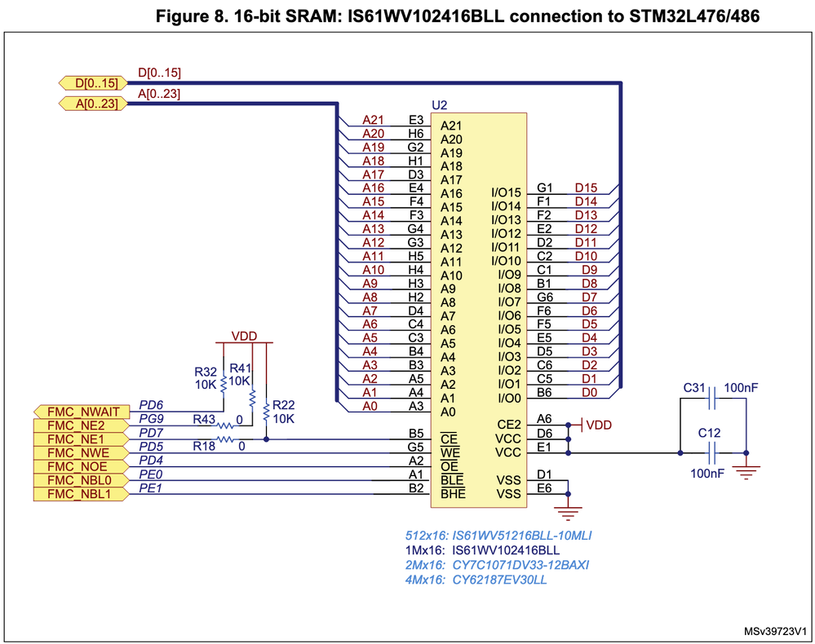This screenshot has height=644, width=815.
Task: Click the red A10 net label
Action: tap(373, 270)
